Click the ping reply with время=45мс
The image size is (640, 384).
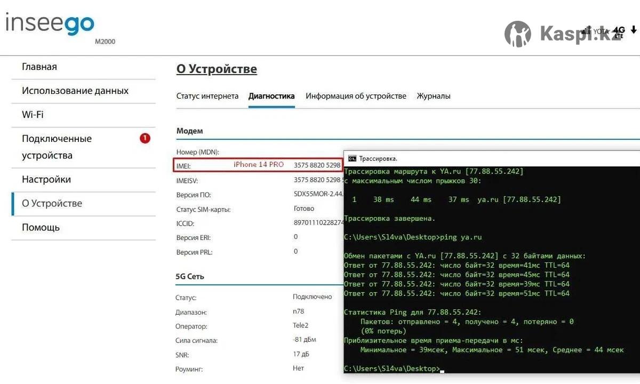(457, 275)
